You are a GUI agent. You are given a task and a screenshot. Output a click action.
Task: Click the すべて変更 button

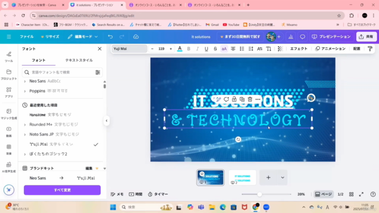[62, 190]
